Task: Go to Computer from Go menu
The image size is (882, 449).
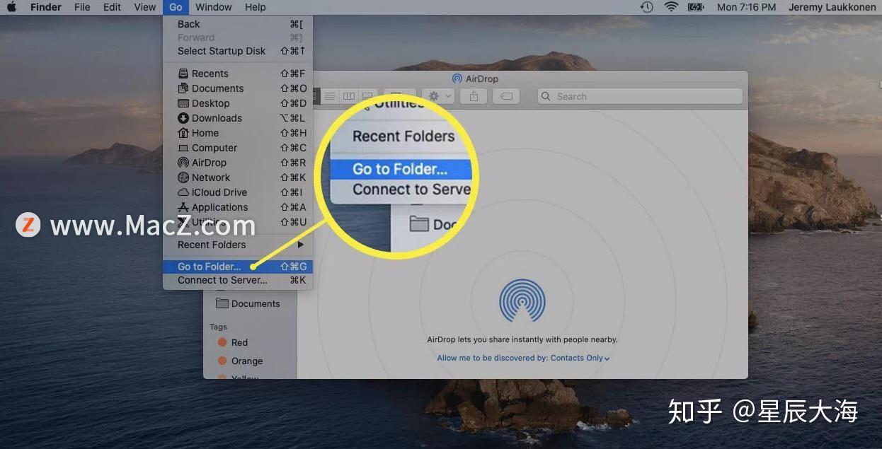Action: [238, 148]
